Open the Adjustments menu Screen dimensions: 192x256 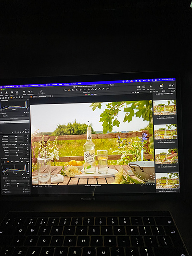pos(34,85)
